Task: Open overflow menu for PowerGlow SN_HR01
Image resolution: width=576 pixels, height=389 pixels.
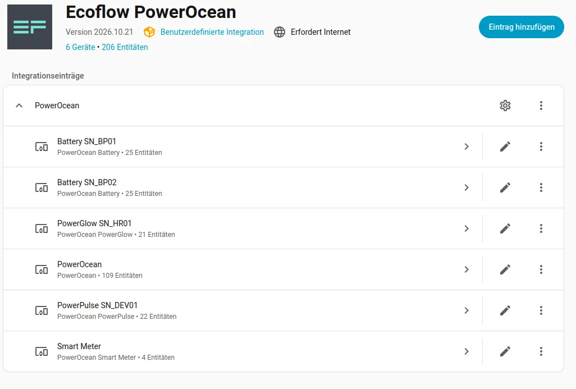Action: click(541, 228)
